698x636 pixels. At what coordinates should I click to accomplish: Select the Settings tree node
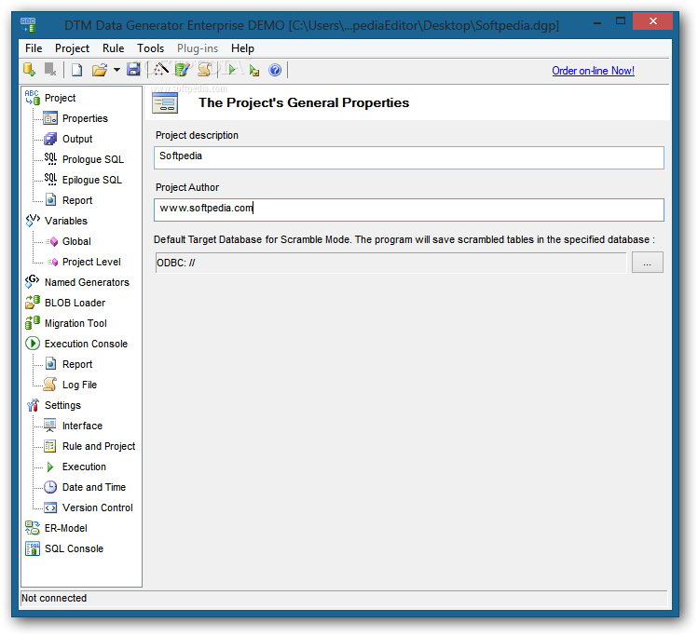[62, 405]
